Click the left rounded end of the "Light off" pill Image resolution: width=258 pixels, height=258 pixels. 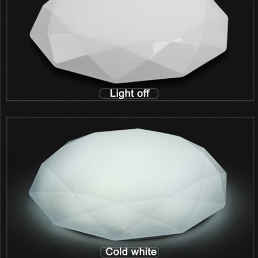pos(102,94)
